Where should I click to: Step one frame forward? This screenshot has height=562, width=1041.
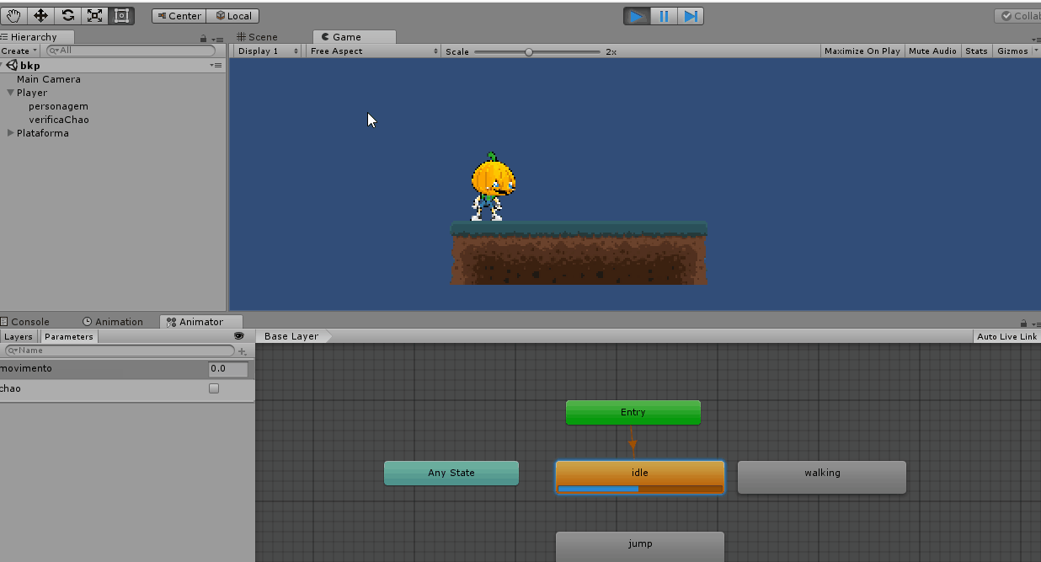[x=691, y=15]
